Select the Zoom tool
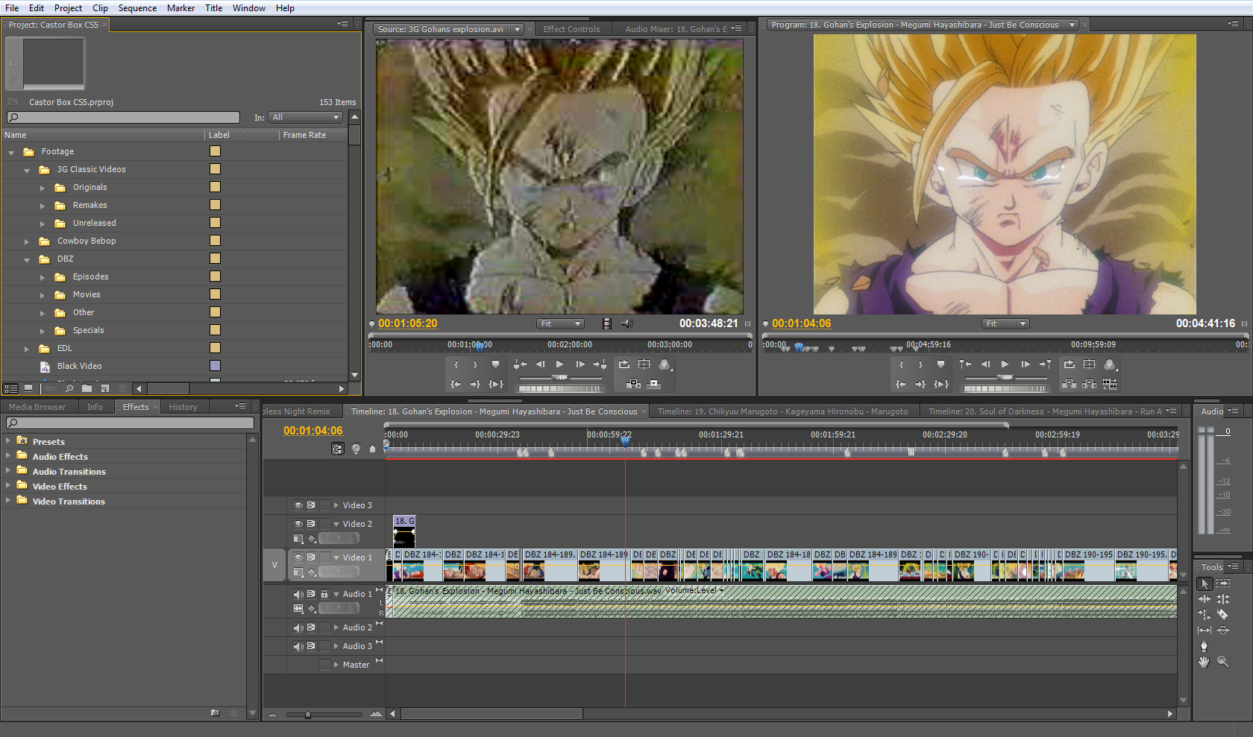 (1223, 662)
